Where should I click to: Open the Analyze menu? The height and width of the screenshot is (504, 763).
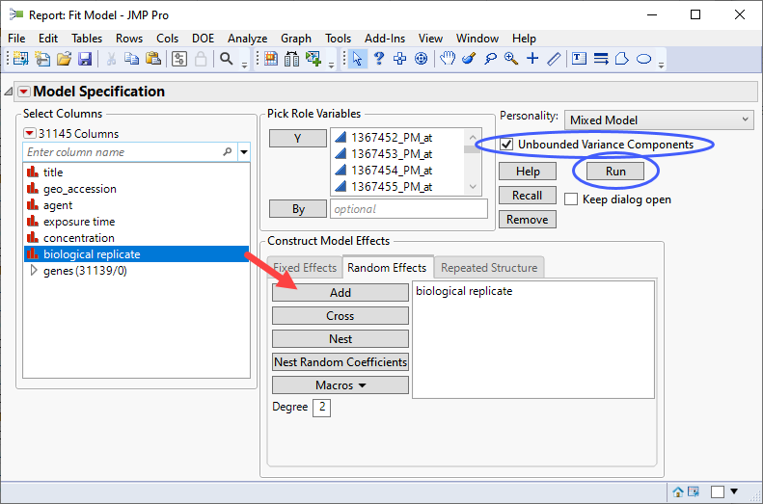[247, 39]
